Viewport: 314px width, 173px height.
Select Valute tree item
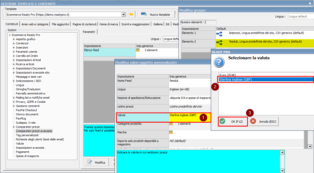[20, 144]
